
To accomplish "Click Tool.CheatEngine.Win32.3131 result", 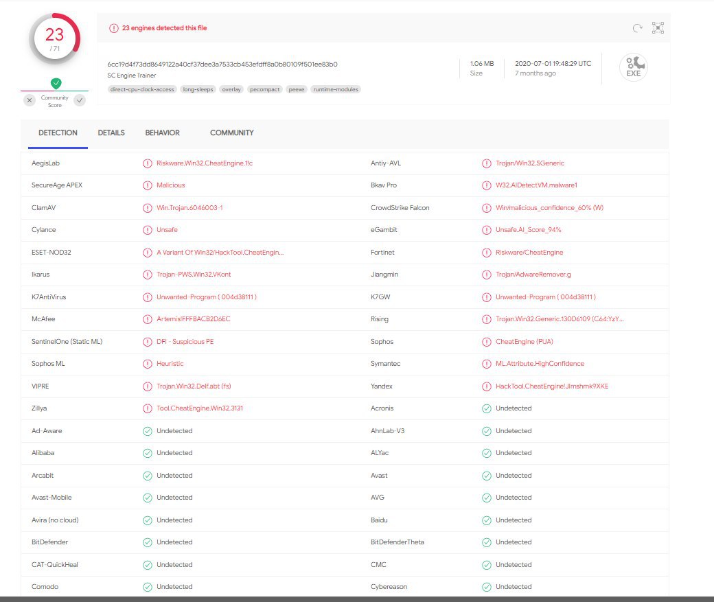I will [x=200, y=408].
